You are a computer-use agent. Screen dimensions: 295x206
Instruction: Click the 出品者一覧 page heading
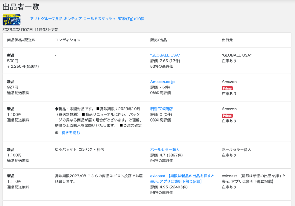click(x=21, y=7)
